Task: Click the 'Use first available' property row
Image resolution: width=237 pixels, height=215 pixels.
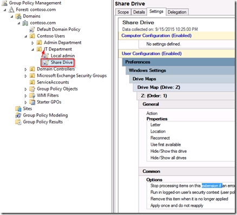Action: pyautogui.click(x=166, y=145)
